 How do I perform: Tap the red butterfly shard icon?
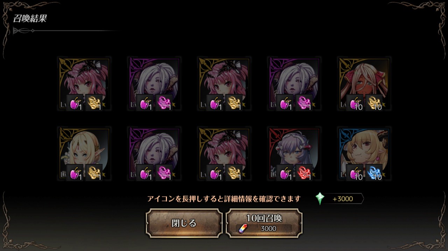(304, 173)
